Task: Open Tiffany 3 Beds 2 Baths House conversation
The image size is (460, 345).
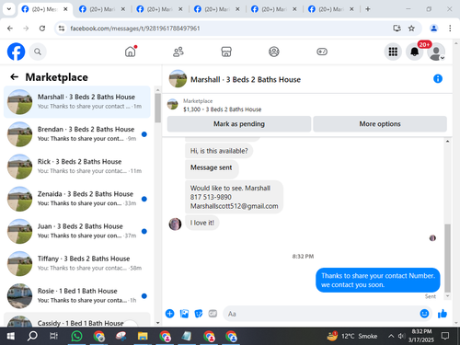Action: (77, 263)
